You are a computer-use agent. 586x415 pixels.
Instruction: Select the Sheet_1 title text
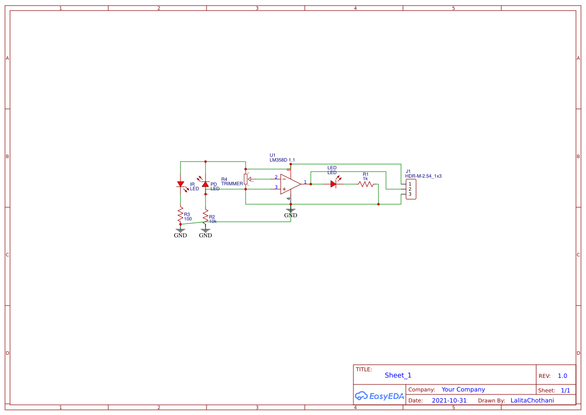click(398, 375)
